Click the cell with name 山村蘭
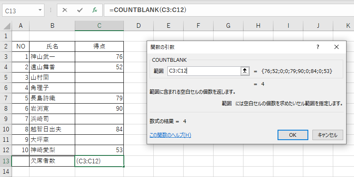Screen dimensions: 354x177 52,78
